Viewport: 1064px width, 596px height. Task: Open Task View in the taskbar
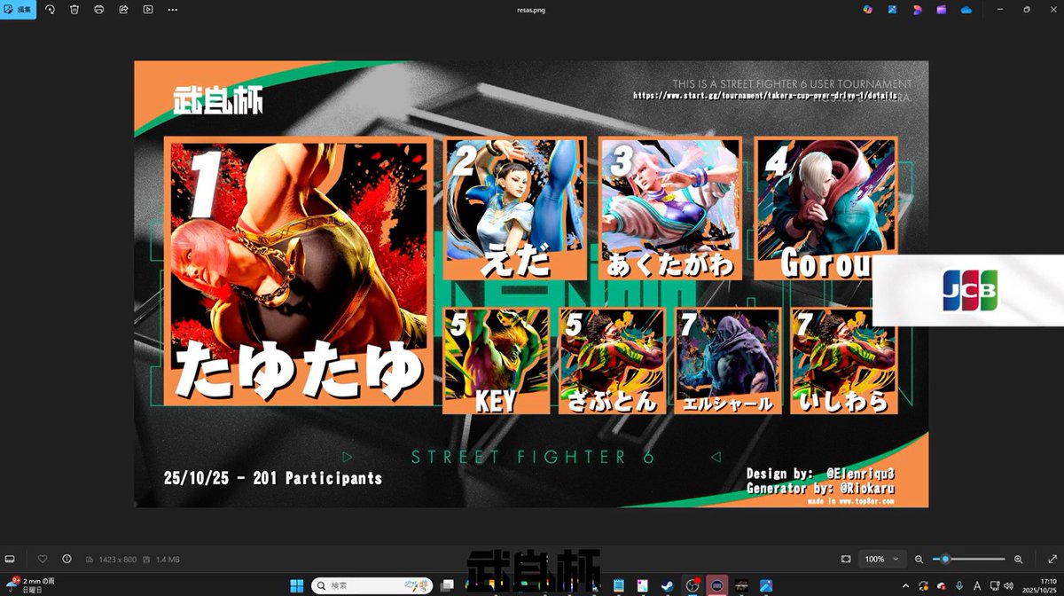coord(448,585)
